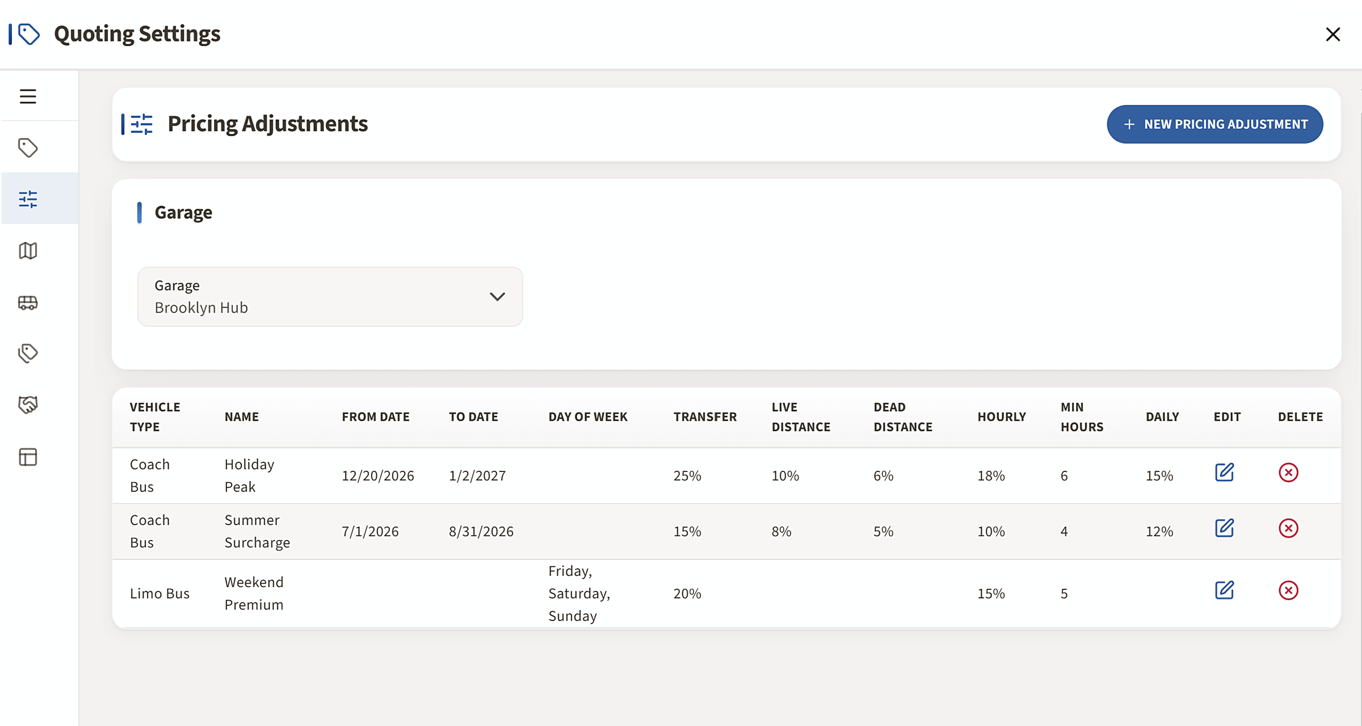Click the 12/20/2026 from date cell

378,475
